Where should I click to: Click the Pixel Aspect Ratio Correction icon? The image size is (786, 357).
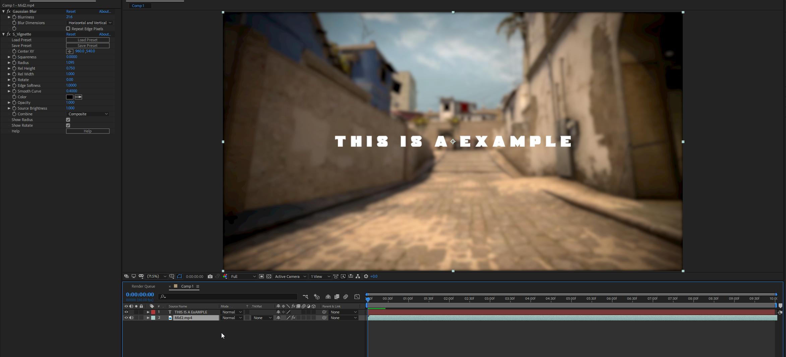point(336,276)
